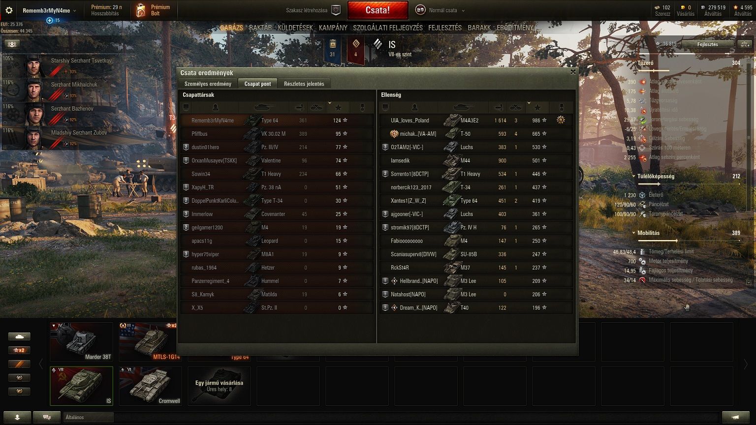Open the Részletes jelentés tab
756x425 pixels.
304,84
